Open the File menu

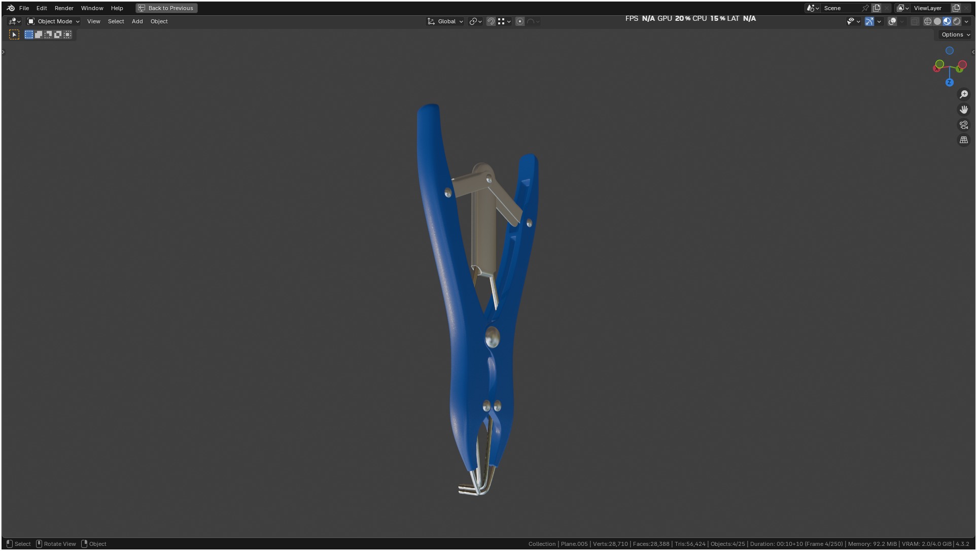(24, 8)
